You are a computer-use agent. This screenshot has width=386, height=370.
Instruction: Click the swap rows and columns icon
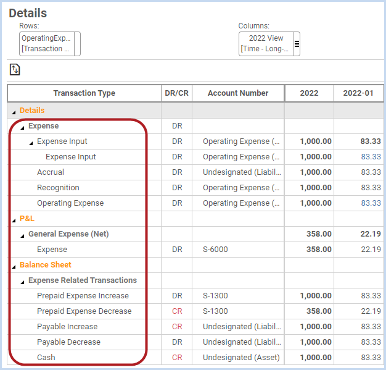[x=15, y=70]
